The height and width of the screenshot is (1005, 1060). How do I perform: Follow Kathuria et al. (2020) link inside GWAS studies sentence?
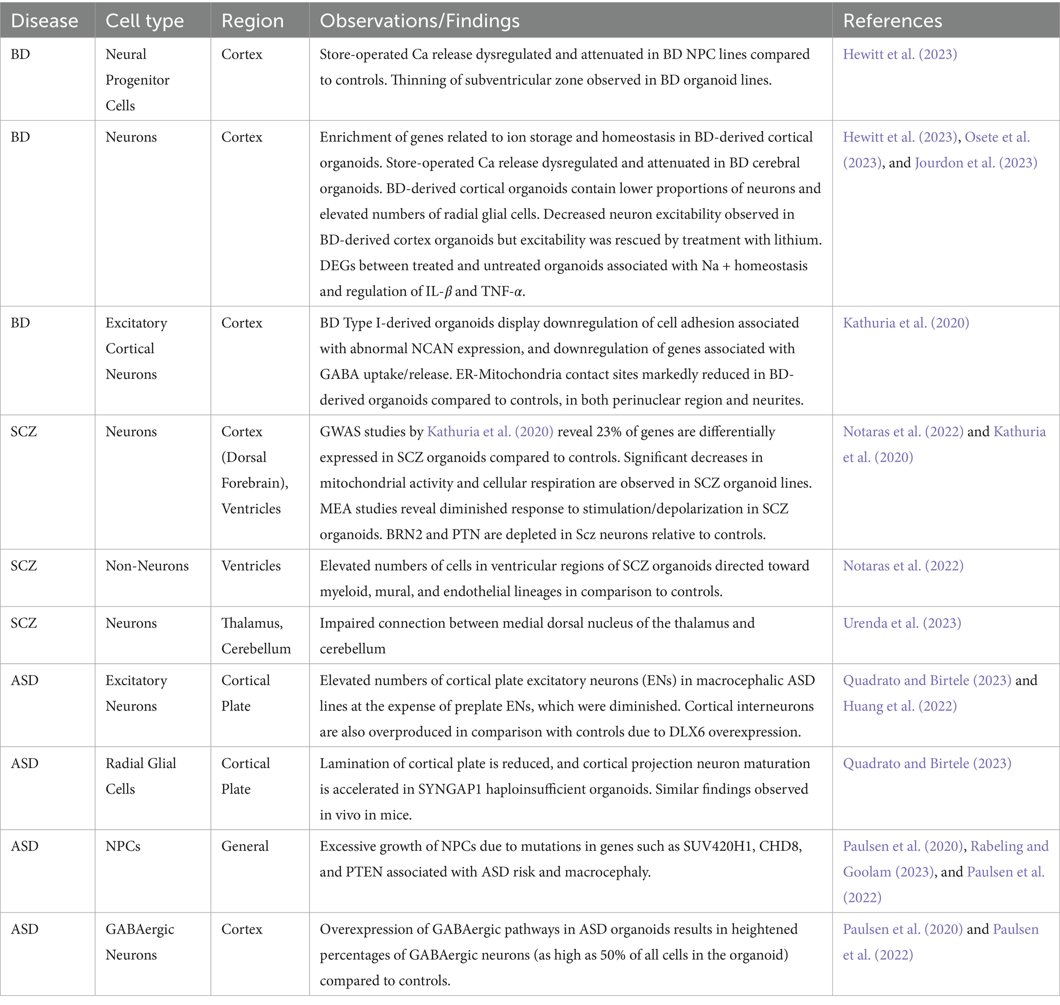490,432
